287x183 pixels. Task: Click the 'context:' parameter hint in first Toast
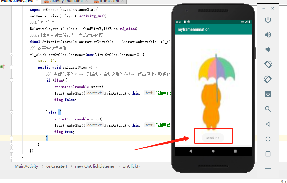pos(95,93)
